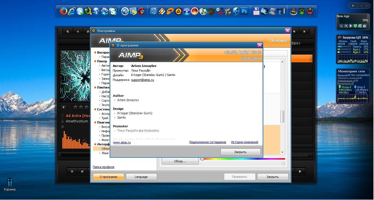Close About dialog with Закрыть button
The height and width of the screenshot is (200, 374).
(240, 152)
